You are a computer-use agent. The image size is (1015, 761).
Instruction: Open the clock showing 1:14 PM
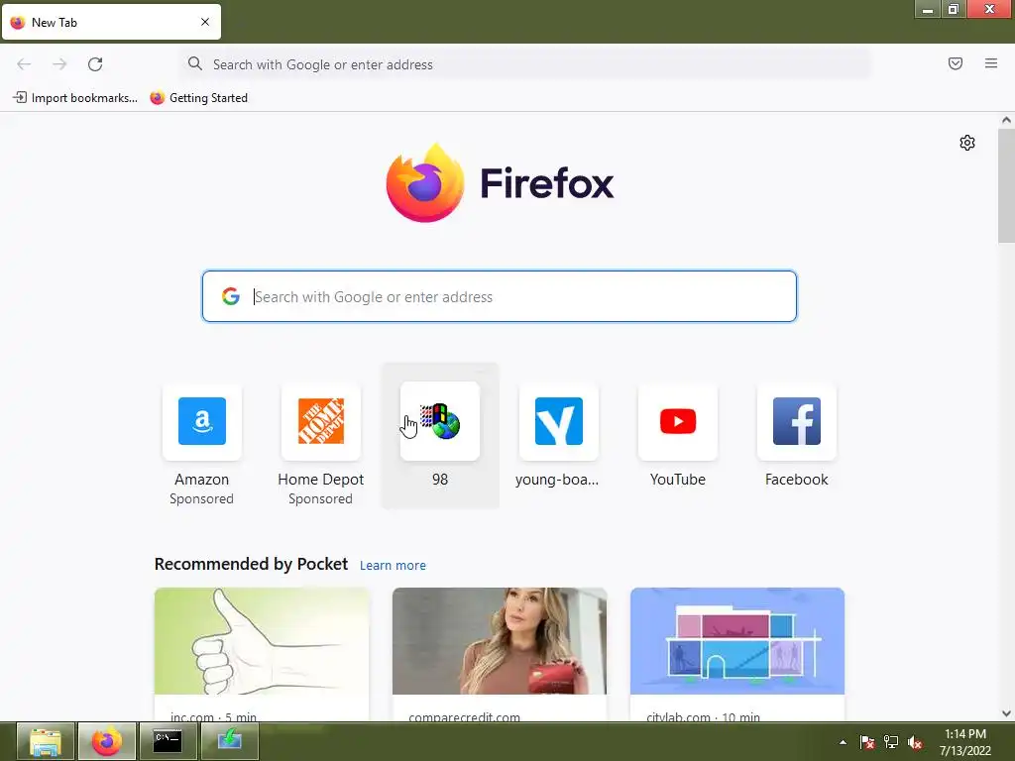pyautogui.click(x=965, y=742)
